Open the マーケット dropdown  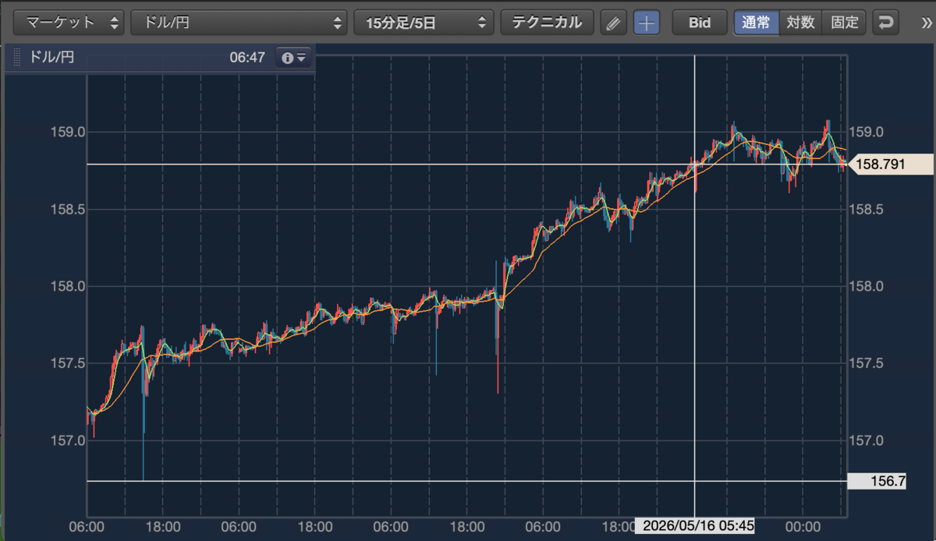[x=69, y=23]
